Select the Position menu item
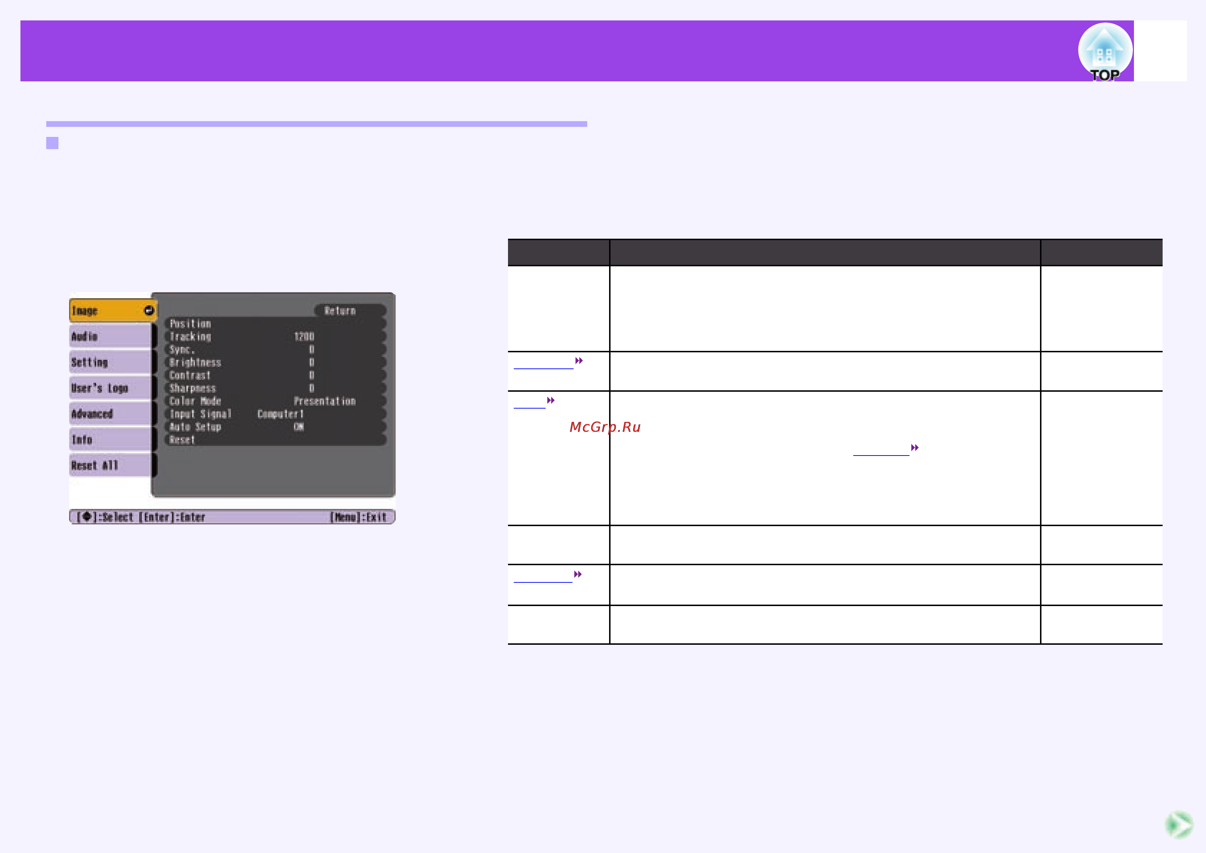1206x853 pixels. click(x=276, y=324)
